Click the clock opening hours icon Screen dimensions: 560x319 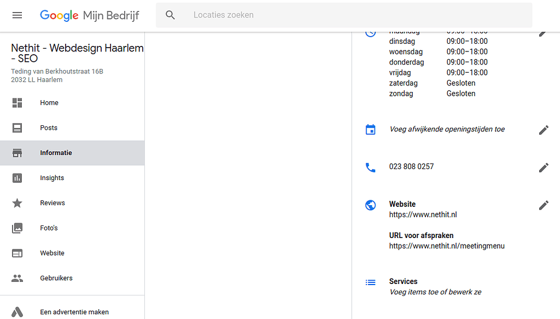coord(370,33)
